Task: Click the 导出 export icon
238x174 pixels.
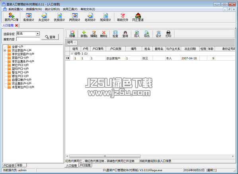Action: (x=147, y=34)
